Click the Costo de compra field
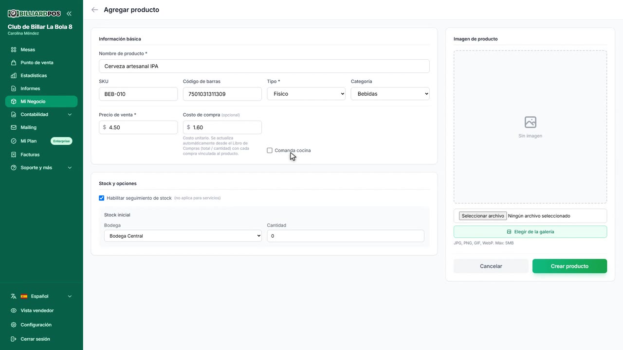This screenshot has width=623, height=350. 222,127
